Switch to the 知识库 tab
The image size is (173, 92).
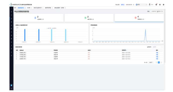click(28, 8)
